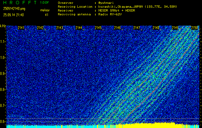Image resolution: width=202 pixels, height=128 pixels.
Task: Click the 0.6 kHz axis tick label
Action: coord(3,122)
